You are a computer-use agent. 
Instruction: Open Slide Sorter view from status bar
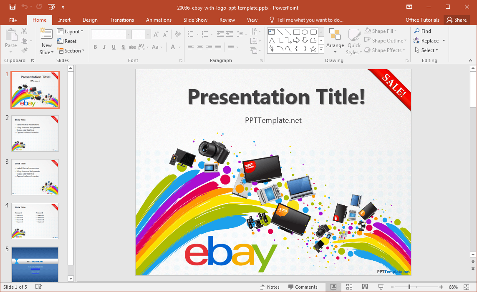tap(349, 287)
